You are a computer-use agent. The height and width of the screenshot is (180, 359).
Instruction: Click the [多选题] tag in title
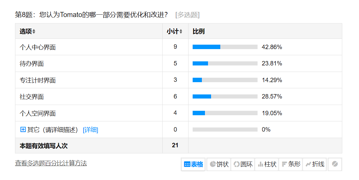(187, 15)
